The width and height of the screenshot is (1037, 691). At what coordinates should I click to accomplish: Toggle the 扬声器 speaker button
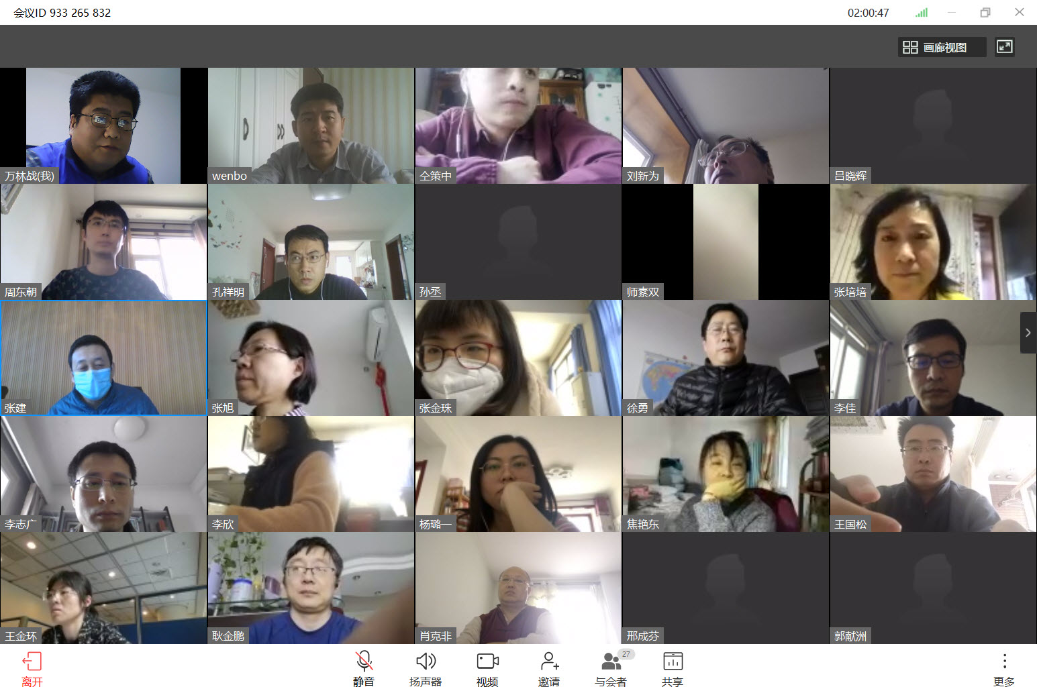click(426, 662)
